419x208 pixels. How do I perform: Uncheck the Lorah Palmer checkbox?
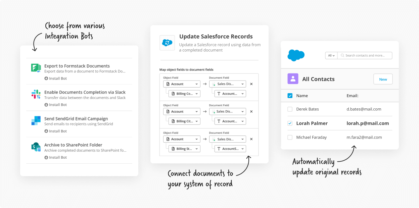290,123
